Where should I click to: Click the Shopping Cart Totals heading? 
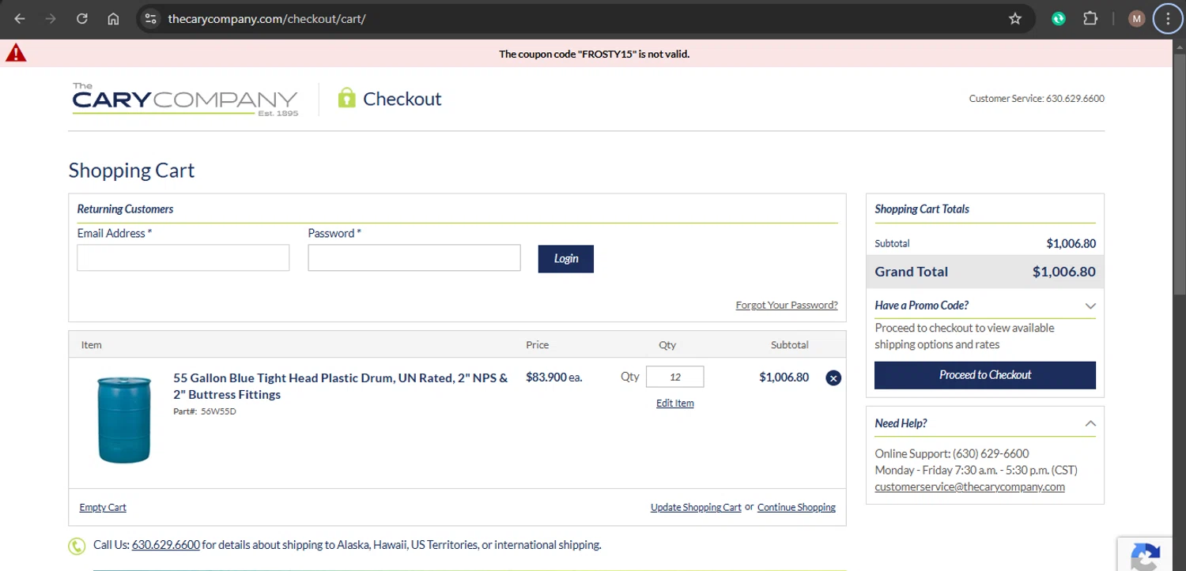[922, 209]
